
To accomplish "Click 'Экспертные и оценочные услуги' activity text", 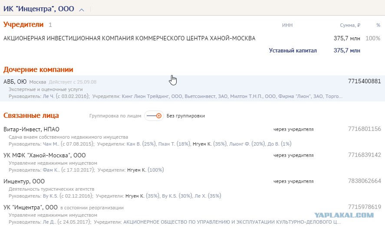I will tap(46, 89).
